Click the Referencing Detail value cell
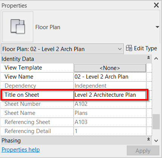Image resolution: width=162 pixels, height=158 pixels. [110, 131]
